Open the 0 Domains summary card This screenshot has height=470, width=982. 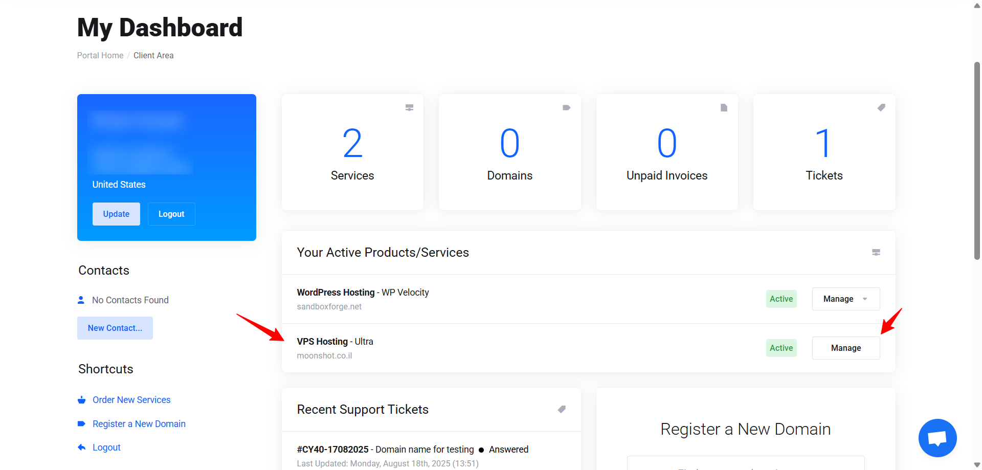click(x=510, y=152)
